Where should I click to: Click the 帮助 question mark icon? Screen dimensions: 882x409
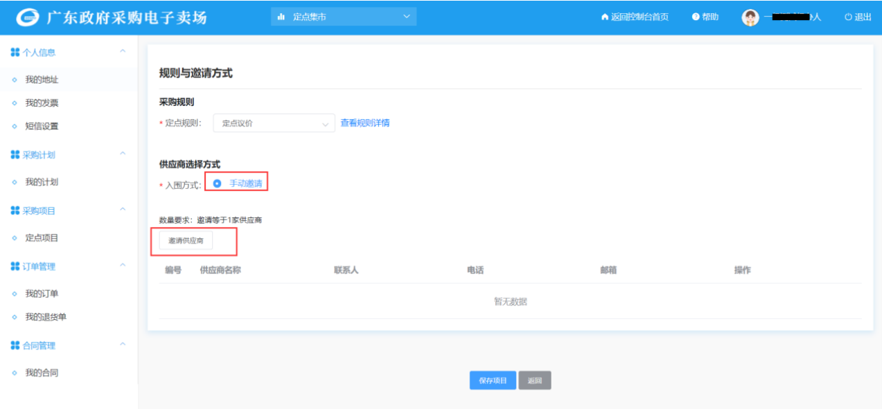point(696,17)
